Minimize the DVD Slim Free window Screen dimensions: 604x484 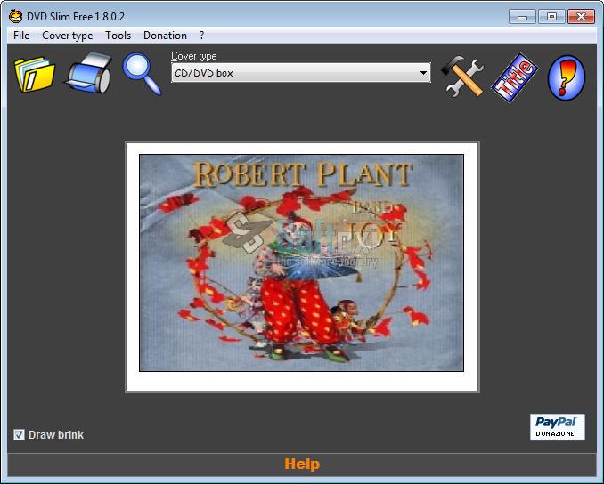coord(523,16)
